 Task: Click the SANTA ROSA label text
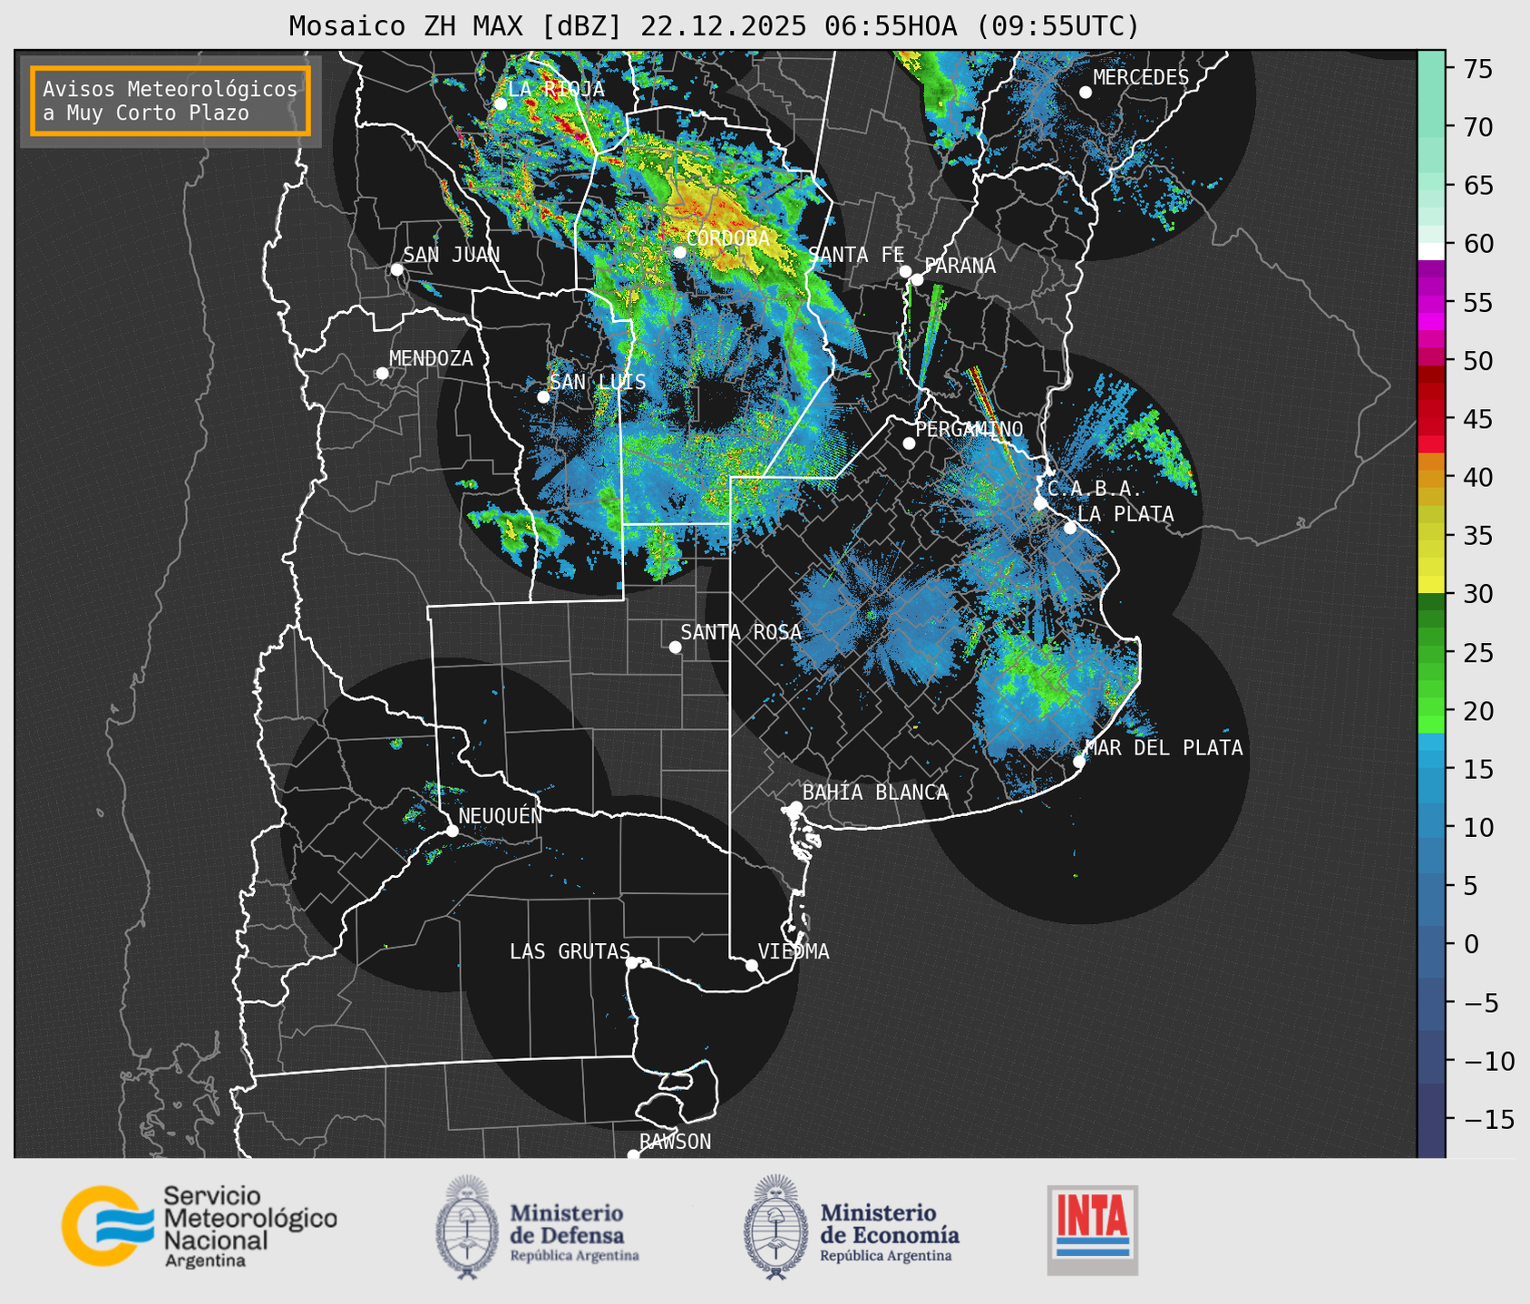(741, 632)
